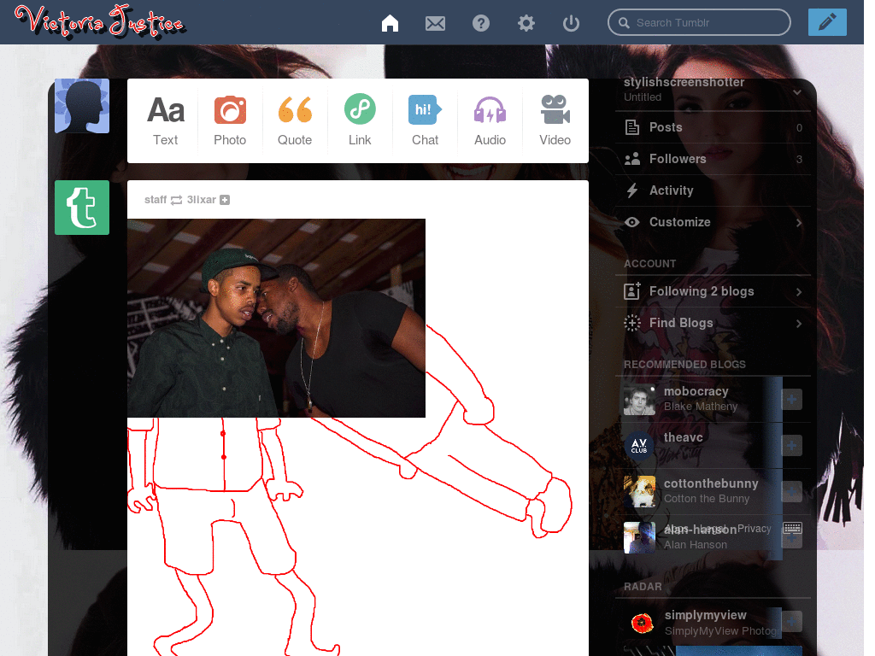Click the Untitled blog subtitle
Screen dimensions: 875x656
643,97
